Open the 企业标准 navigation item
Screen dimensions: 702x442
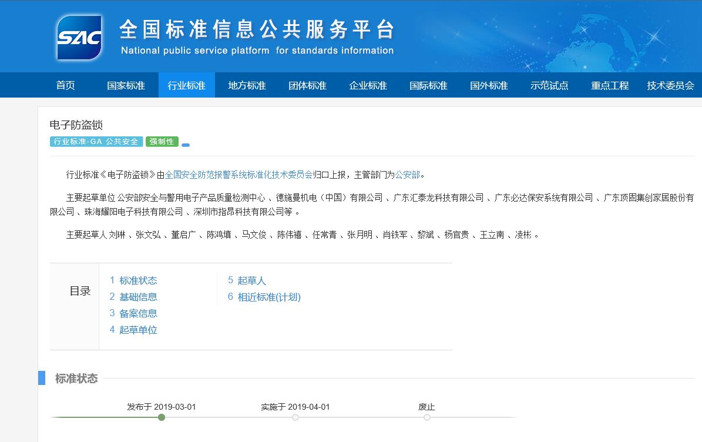point(368,85)
